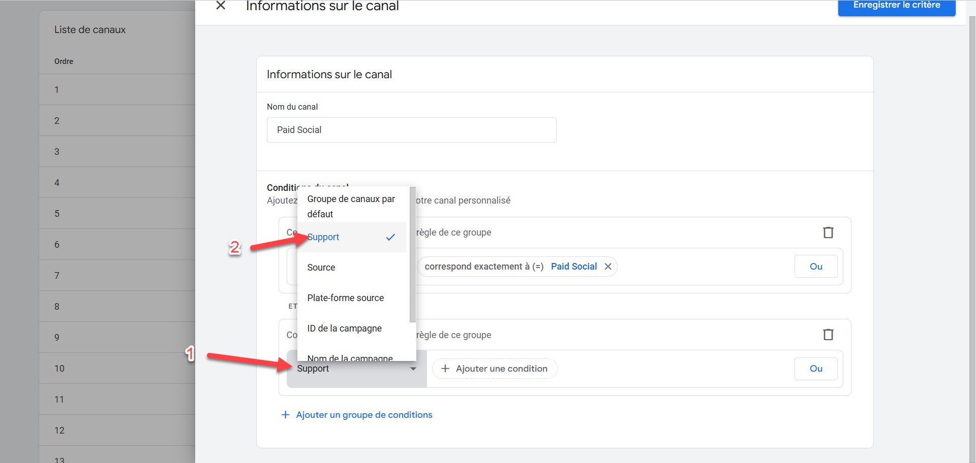Click the Nom du canal text field
This screenshot has width=976, height=463.
(x=411, y=130)
